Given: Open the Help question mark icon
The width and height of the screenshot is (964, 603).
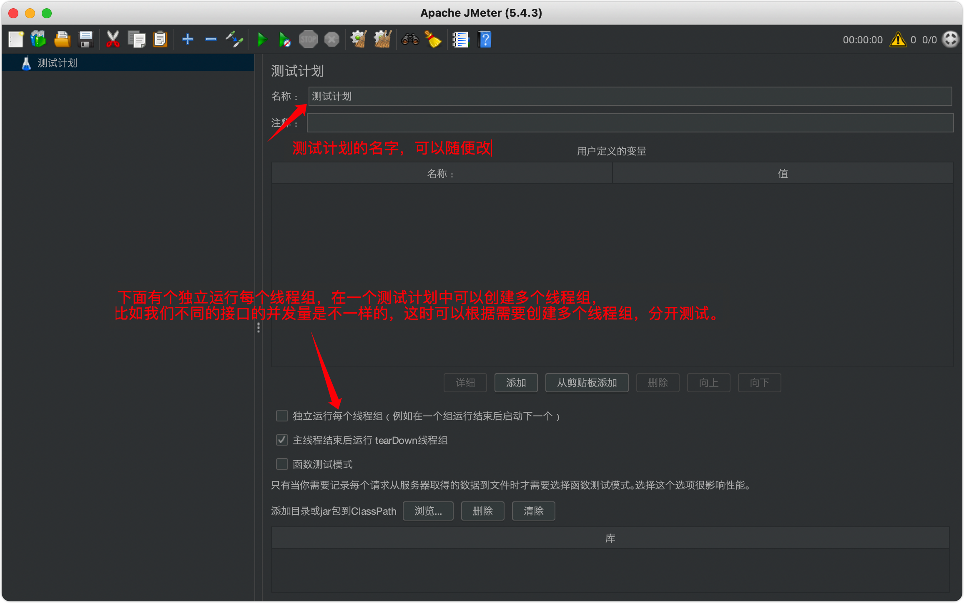Looking at the screenshot, I should coord(485,40).
